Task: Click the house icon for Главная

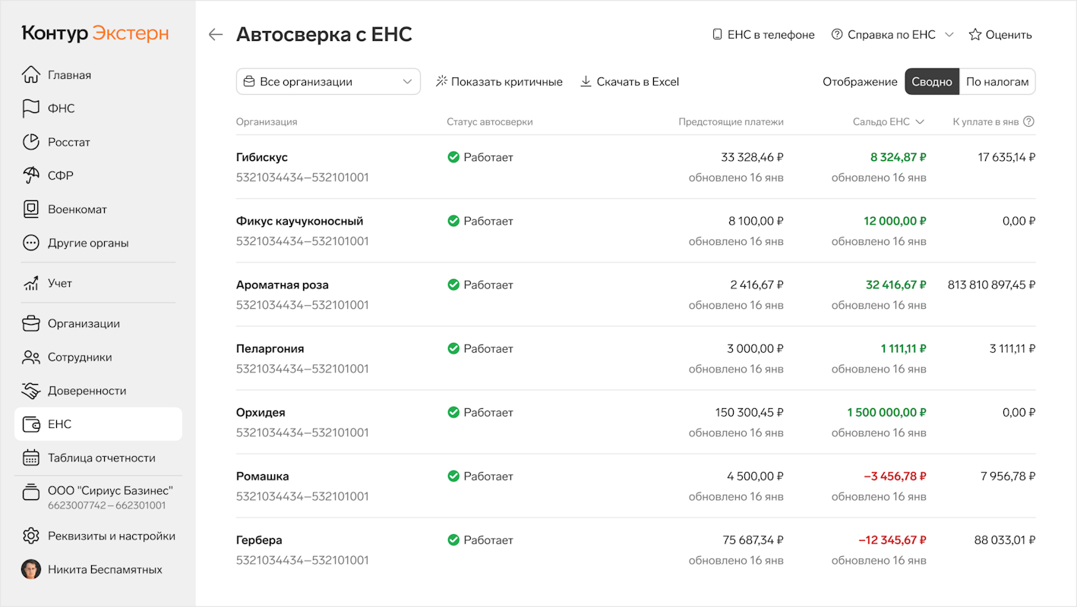Action: 30,75
